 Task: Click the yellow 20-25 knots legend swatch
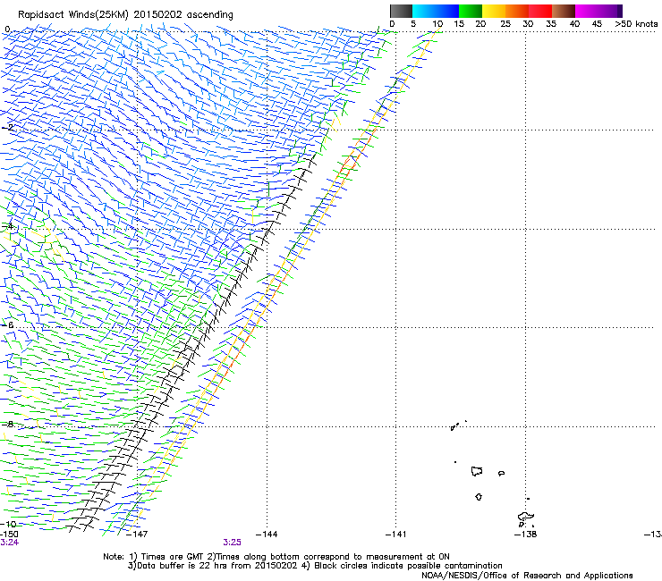(494, 11)
